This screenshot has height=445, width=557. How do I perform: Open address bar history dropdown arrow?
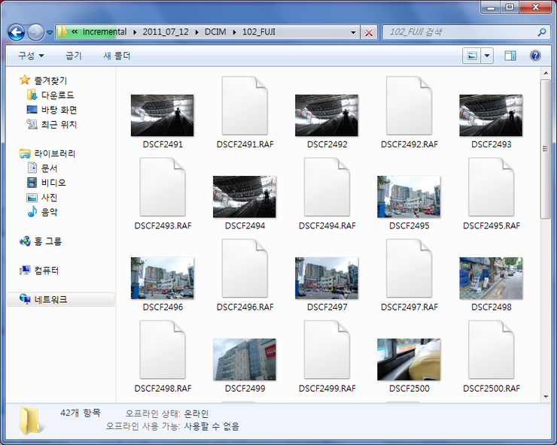(x=353, y=32)
